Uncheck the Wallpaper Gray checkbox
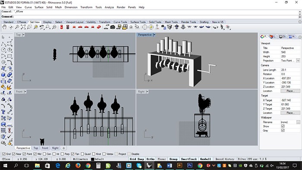302x170 pixels. [283, 131]
